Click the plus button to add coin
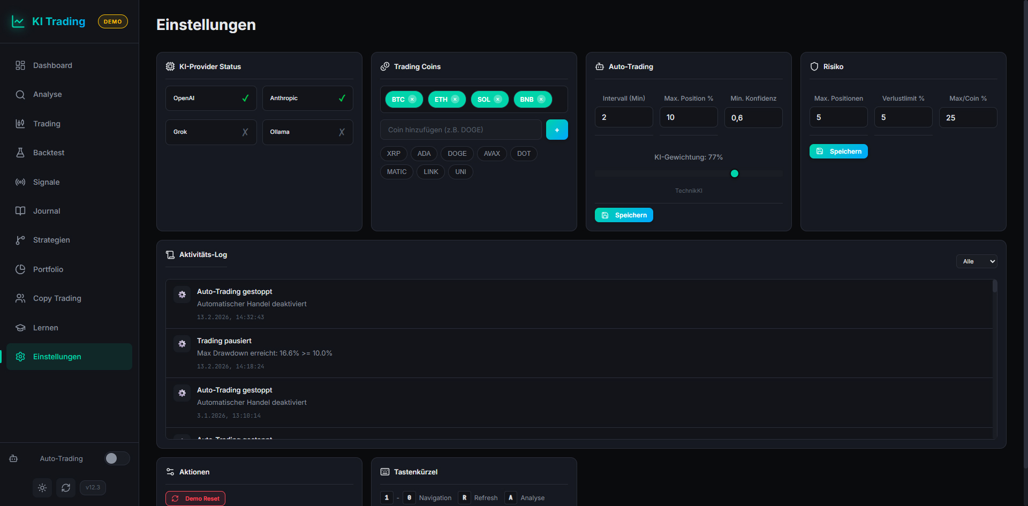Viewport: 1028px width, 506px height. tap(557, 130)
